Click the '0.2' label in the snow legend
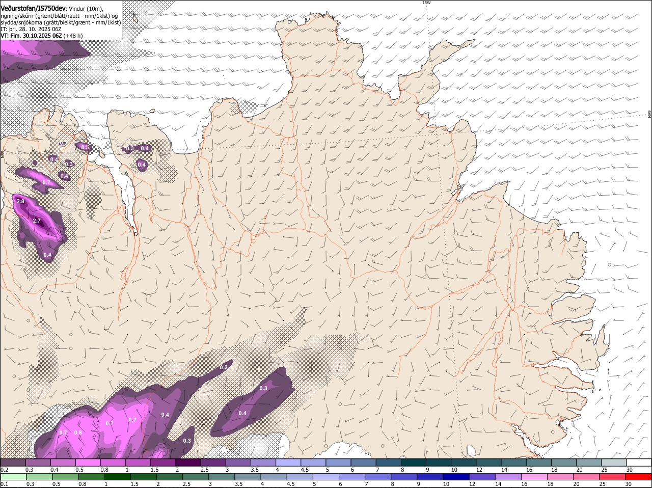Image resolution: width=652 pixels, height=488 pixels. click(5, 469)
